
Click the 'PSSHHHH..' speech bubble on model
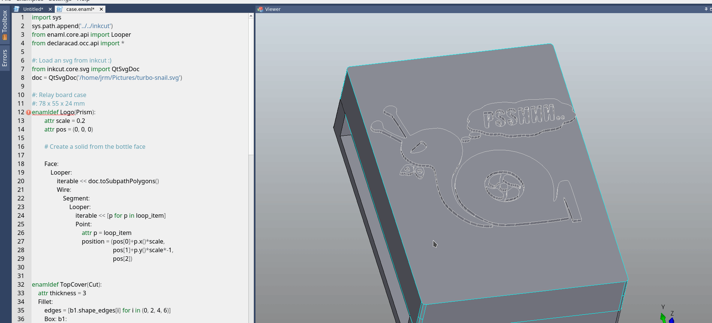coord(521,118)
